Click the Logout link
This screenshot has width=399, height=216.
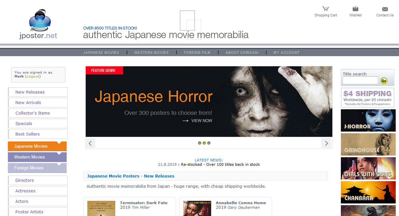coord(33,76)
